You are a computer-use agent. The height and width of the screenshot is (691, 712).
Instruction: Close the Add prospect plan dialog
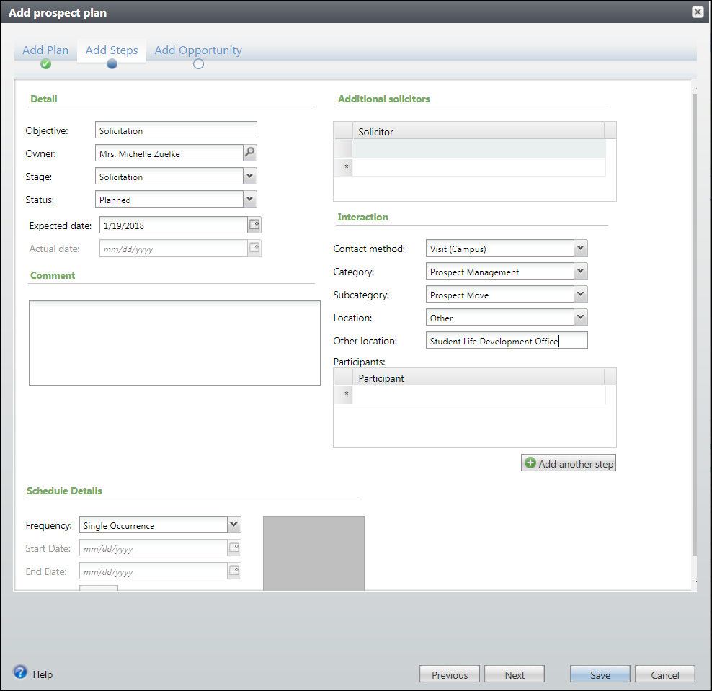pyautogui.click(x=698, y=12)
